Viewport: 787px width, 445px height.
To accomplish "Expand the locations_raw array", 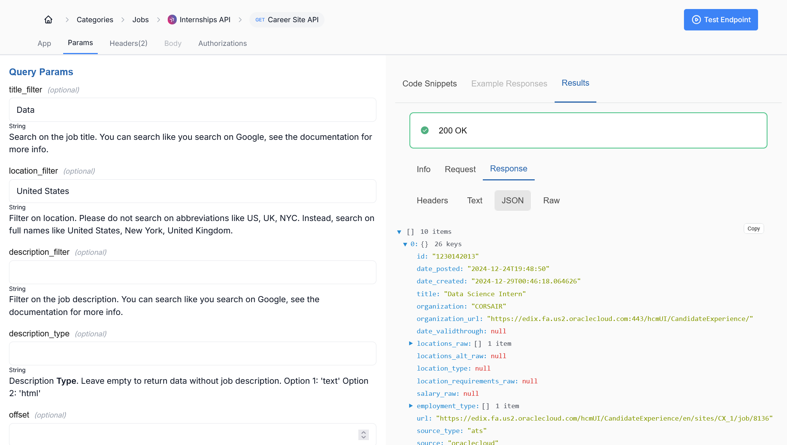I will point(411,344).
